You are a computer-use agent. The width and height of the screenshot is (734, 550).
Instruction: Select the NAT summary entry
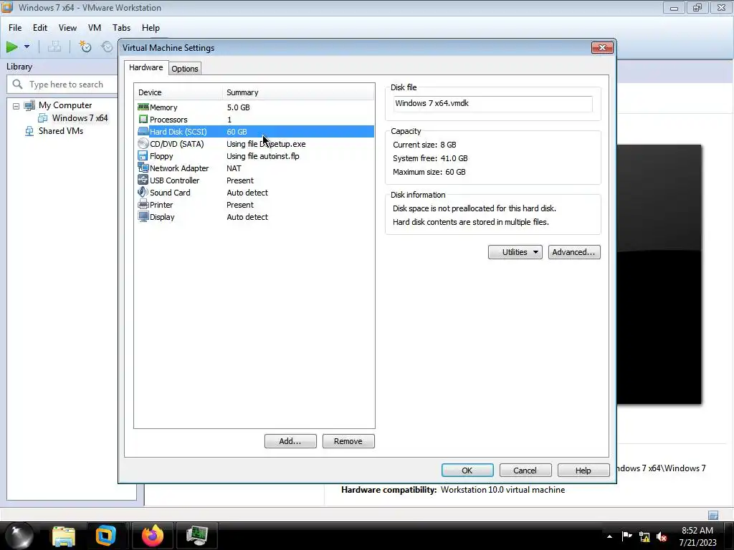click(x=234, y=168)
